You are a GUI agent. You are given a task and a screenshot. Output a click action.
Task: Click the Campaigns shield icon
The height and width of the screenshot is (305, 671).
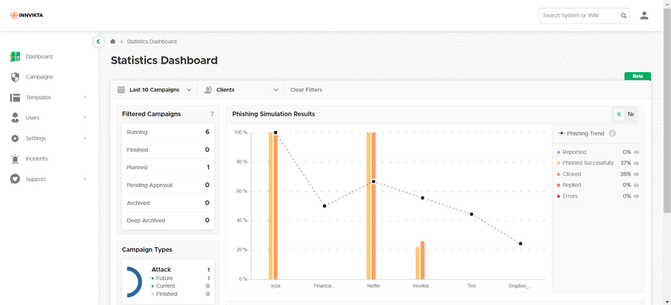[x=15, y=77]
